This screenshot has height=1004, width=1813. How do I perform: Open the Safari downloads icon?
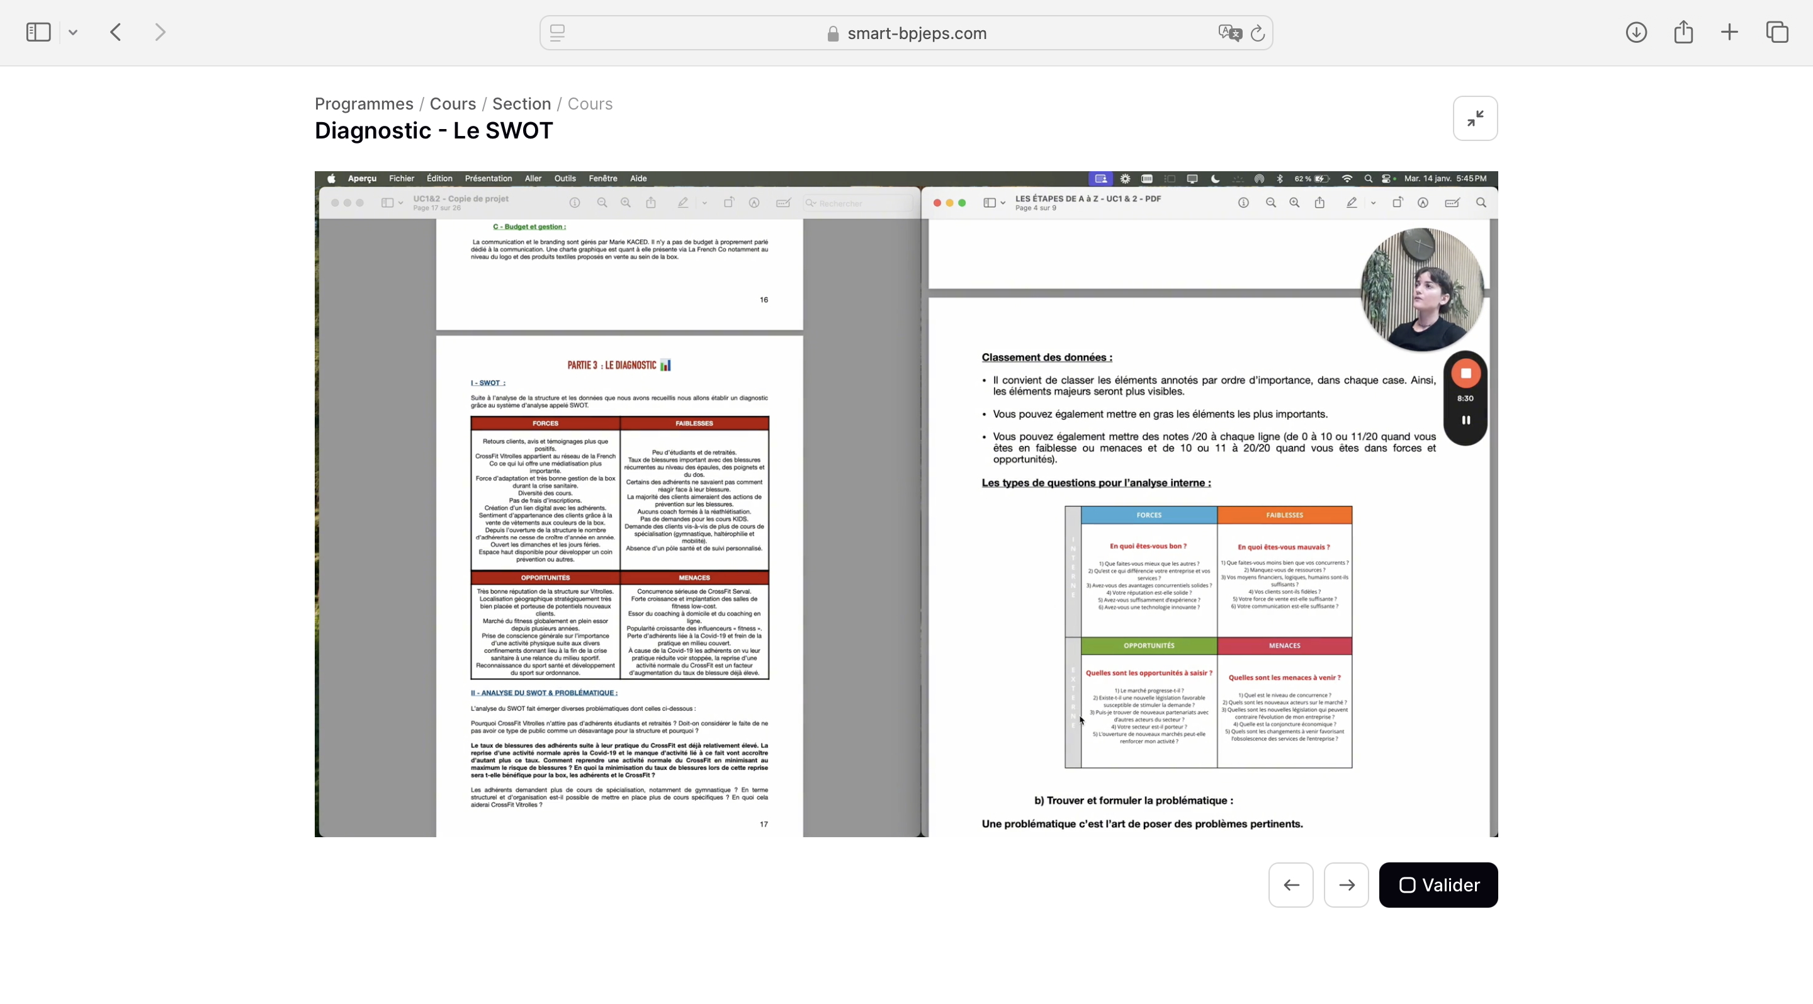pos(1635,32)
